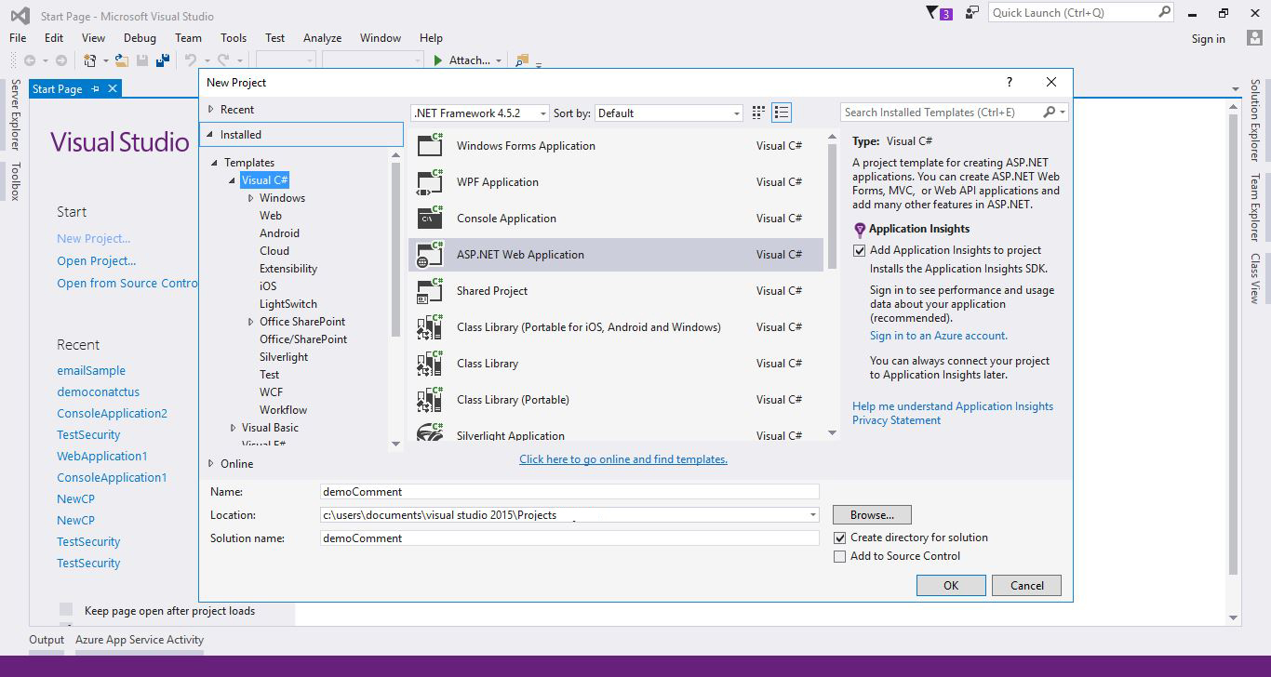Image resolution: width=1271 pixels, height=677 pixels.
Task: Click the search magnifier in Quick Launch
Action: 1164,12
